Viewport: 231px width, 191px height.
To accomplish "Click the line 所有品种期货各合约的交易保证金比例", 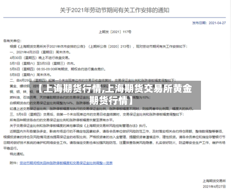I will click(x=62, y=120).
